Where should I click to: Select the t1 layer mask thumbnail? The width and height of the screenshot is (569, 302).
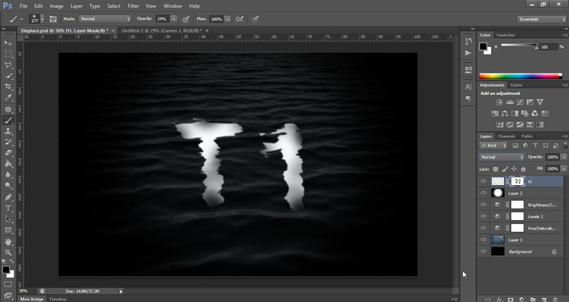click(518, 182)
